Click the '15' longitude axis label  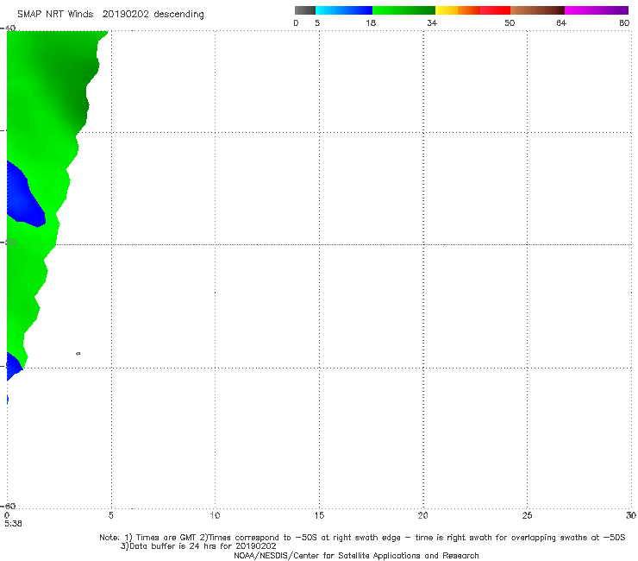tap(319, 516)
